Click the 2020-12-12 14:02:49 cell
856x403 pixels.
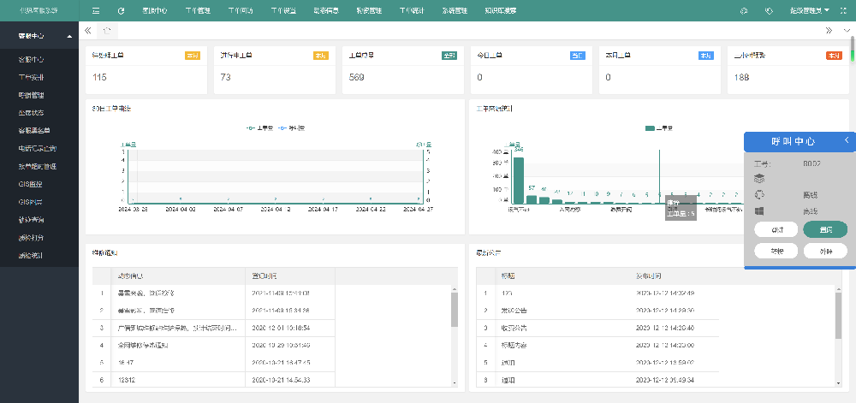tap(675, 293)
